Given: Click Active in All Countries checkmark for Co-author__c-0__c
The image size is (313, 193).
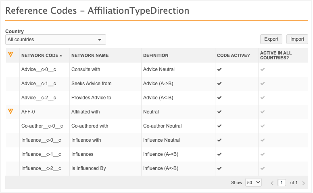Looking at the screenshot, I should click(263, 126).
